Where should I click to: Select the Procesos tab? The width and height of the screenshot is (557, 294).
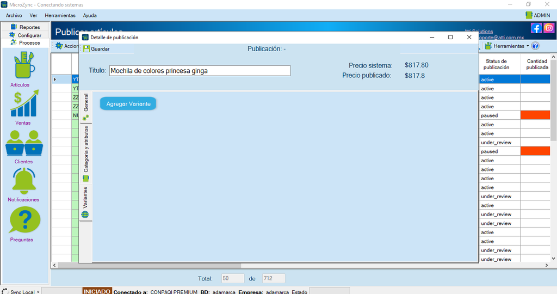tap(25, 42)
